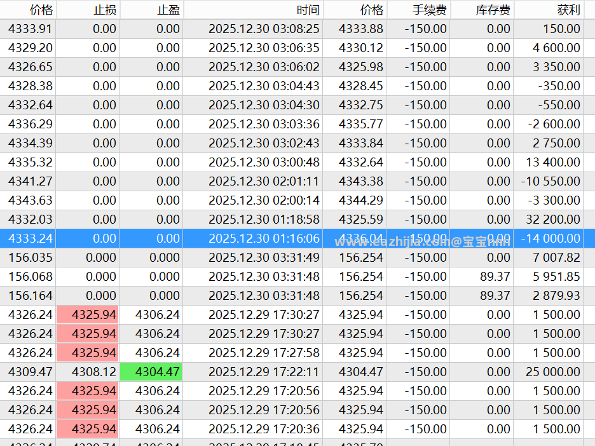The height and width of the screenshot is (446, 595).
Task: Click profit value 32 200.00
Action: (553, 219)
